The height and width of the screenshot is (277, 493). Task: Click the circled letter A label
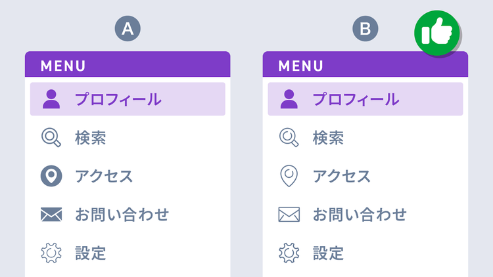[128, 29]
